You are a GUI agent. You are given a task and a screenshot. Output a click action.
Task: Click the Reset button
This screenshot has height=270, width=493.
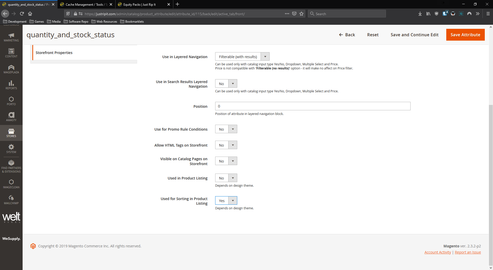pos(373,35)
